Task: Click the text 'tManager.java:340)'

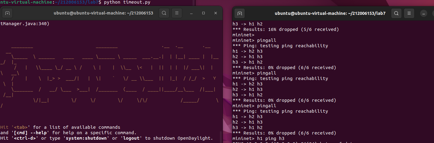Action: point(25,24)
